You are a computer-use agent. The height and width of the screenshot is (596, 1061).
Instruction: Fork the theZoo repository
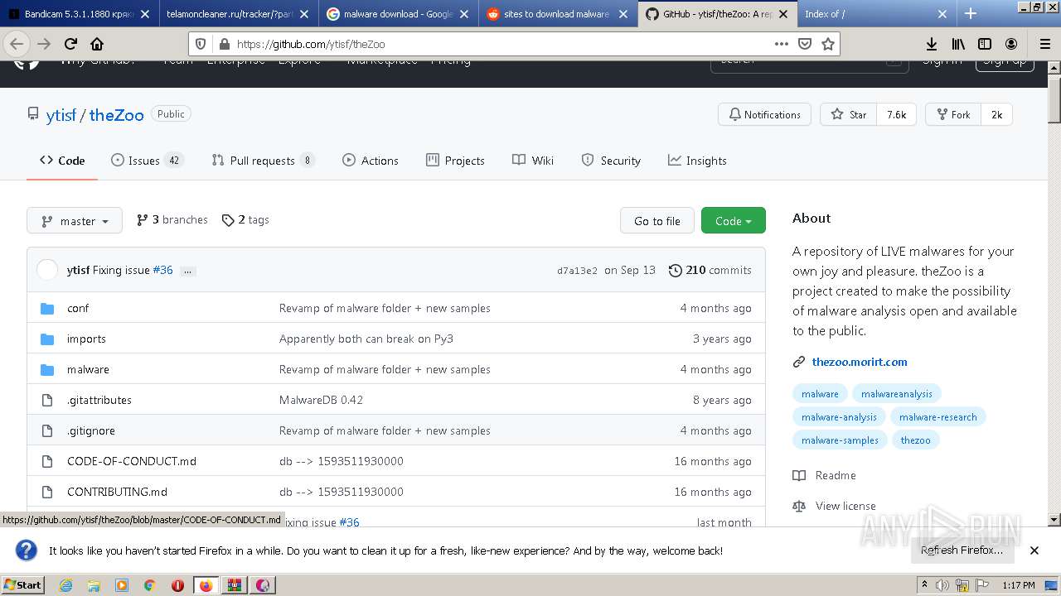952,114
